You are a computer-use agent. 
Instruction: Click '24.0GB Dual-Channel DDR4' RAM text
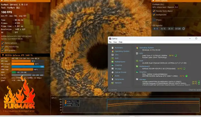point(164,63)
